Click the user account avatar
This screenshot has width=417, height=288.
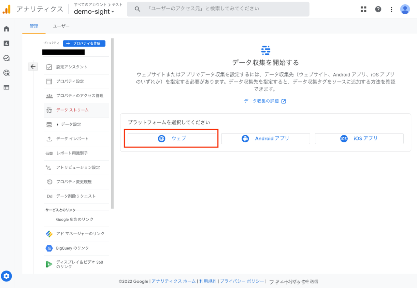405,9
